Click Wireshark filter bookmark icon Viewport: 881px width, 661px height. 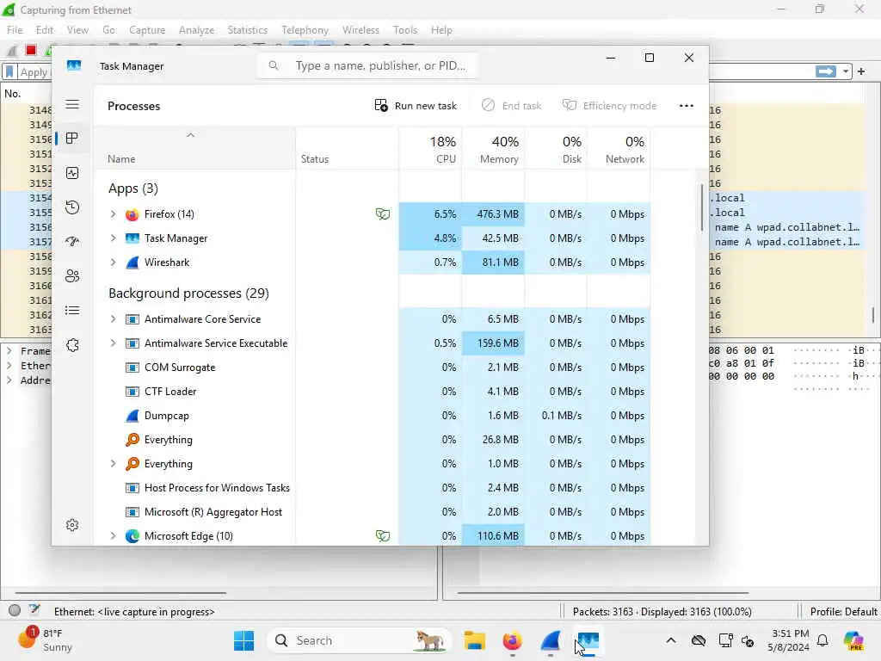tap(9, 72)
